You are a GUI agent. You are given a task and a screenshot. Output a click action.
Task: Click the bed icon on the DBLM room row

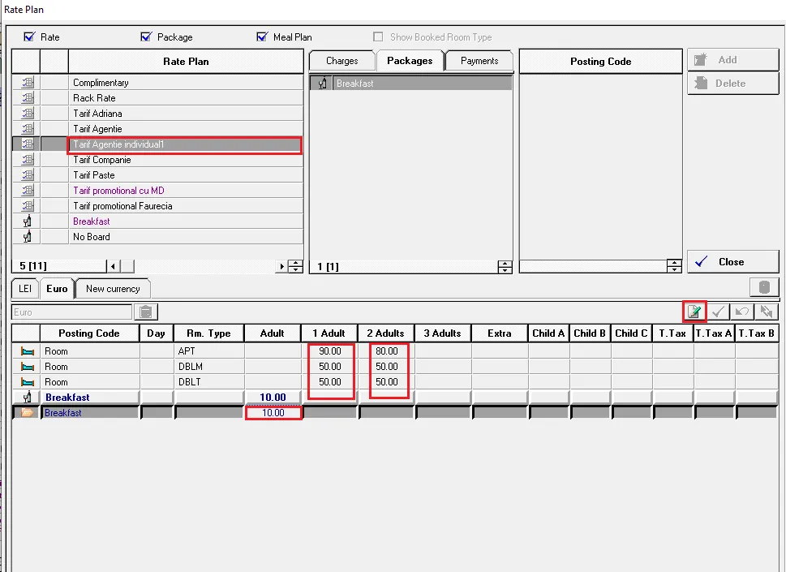coord(28,367)
